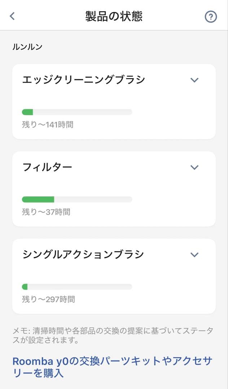Click the ルンルン robot name label

click(x=27, y=47)
